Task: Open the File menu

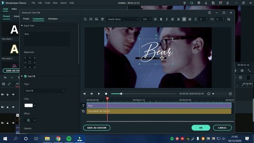Action: [x=33, y=3]
